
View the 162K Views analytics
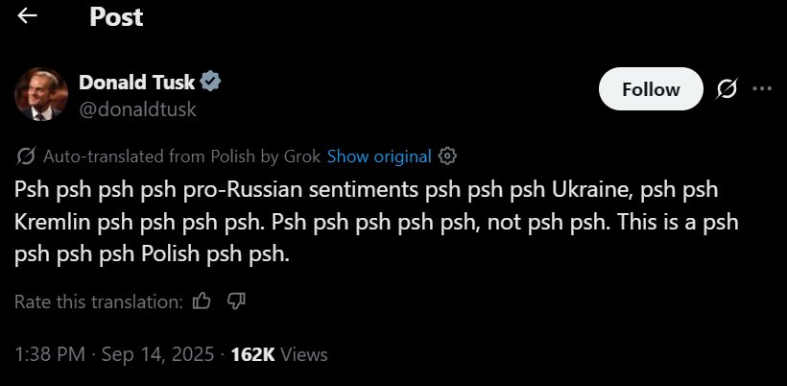[279, 354]
